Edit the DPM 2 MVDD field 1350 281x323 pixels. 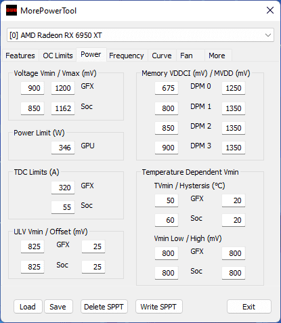234,128
